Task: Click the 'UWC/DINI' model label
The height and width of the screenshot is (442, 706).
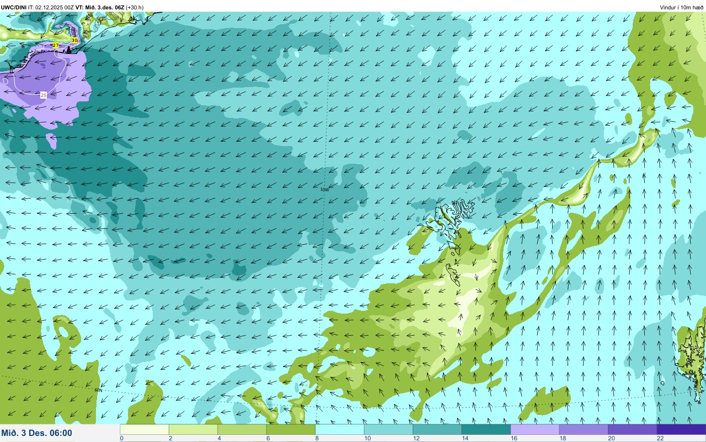Action: 14,7
